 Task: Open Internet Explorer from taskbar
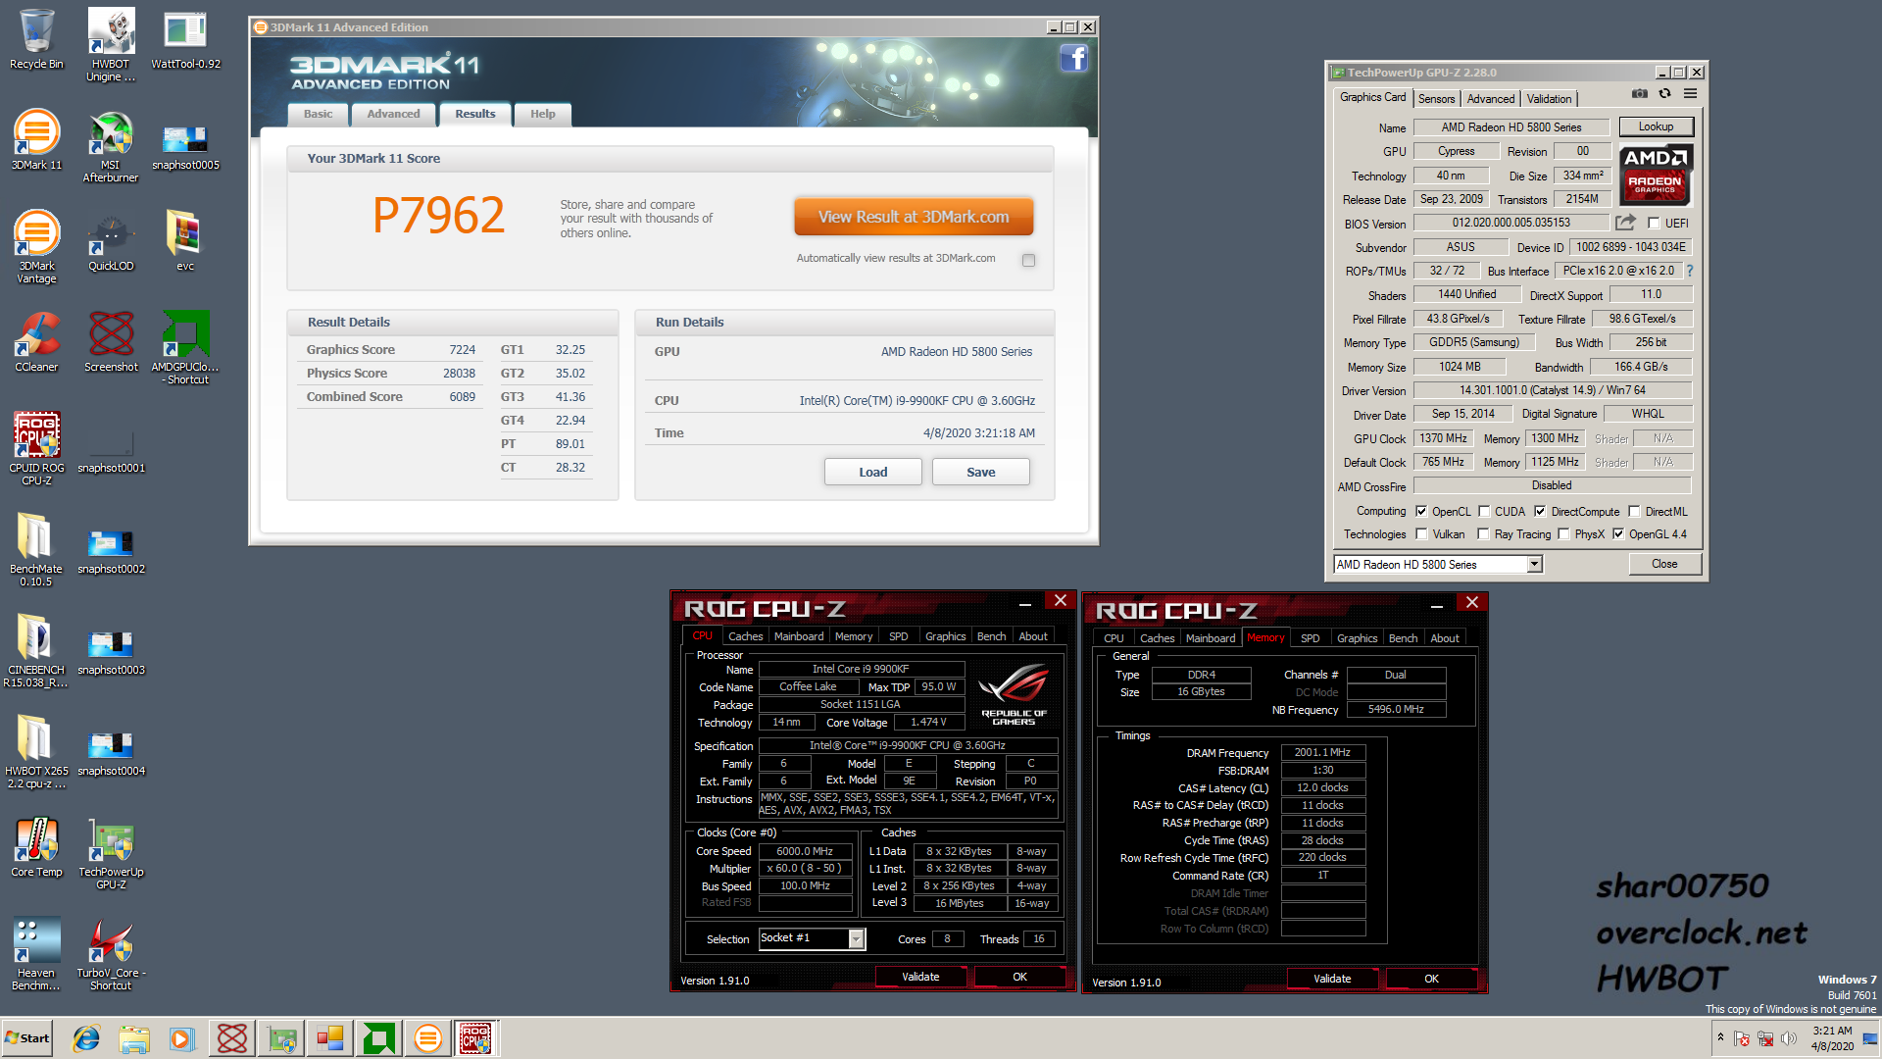point(86,1038)
